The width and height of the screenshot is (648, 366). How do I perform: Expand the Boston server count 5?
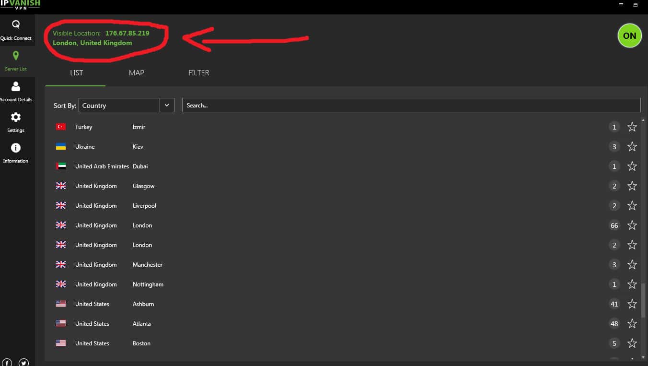614,343
